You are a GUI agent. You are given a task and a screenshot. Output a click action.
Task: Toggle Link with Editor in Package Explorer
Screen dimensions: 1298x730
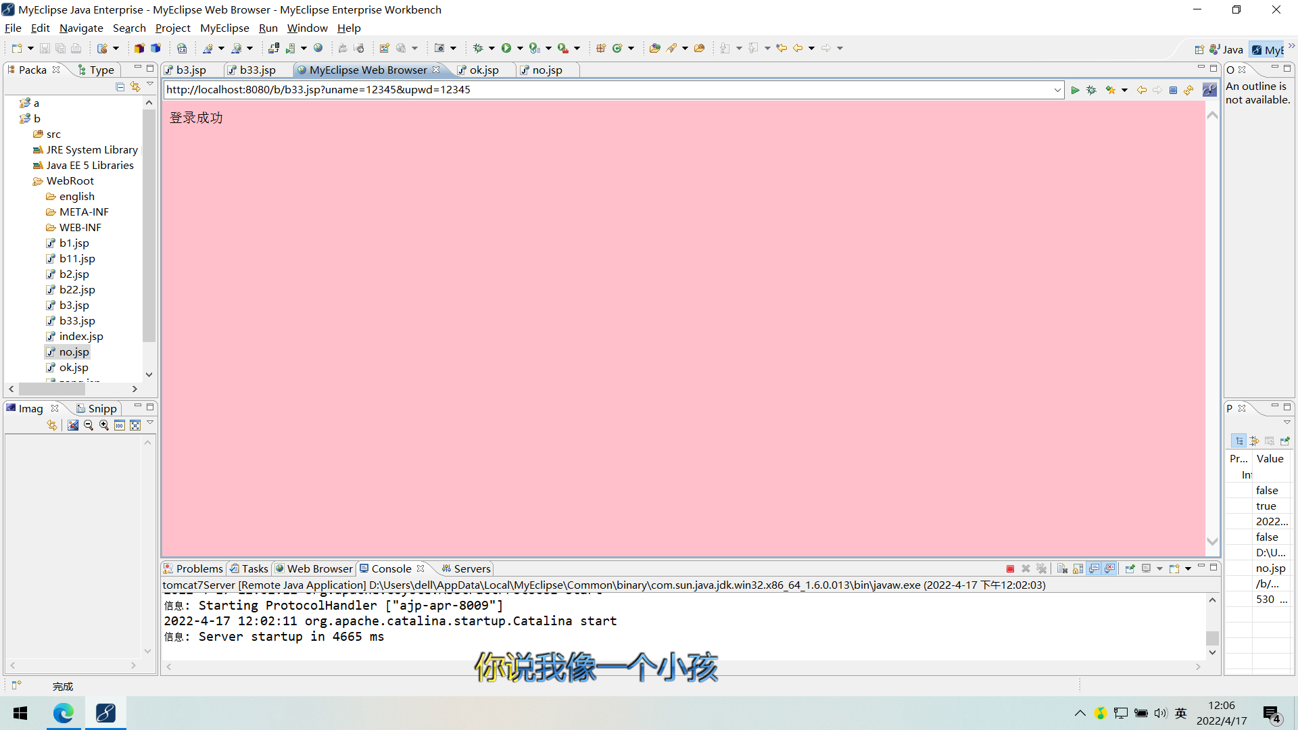[x=135, y=87]
